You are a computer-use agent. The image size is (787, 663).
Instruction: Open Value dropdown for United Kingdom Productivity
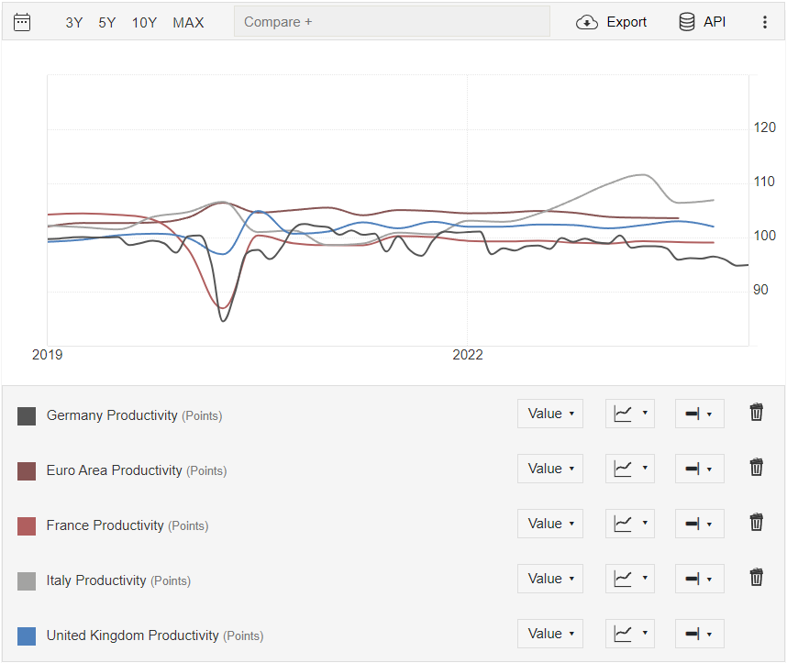550,634
